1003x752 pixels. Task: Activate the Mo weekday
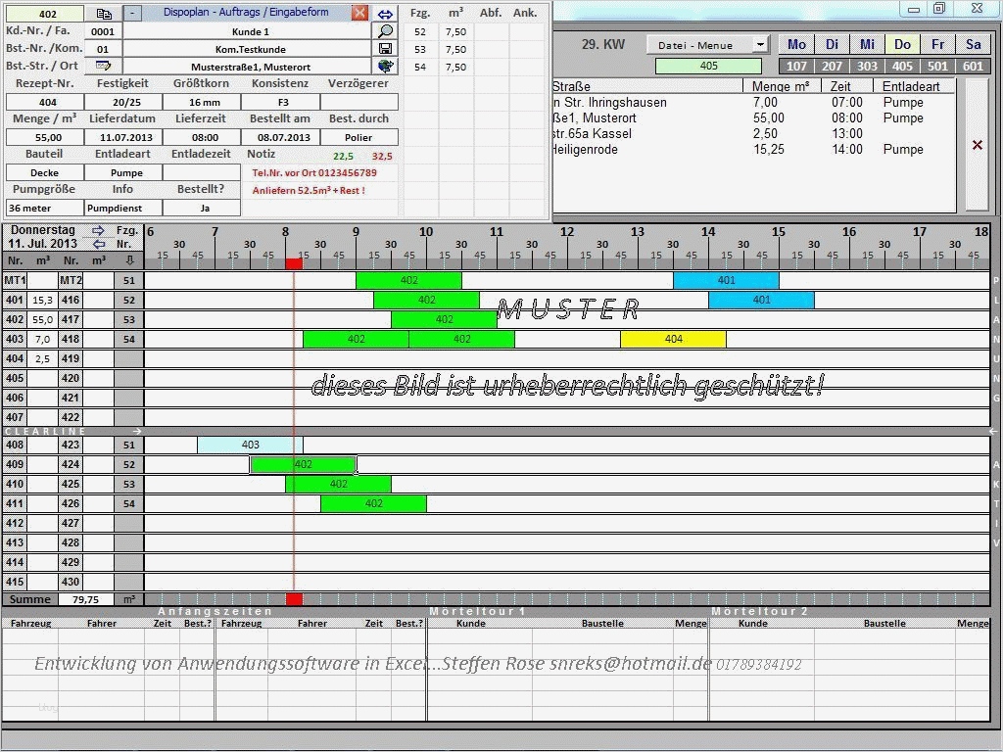pos(796,44)
